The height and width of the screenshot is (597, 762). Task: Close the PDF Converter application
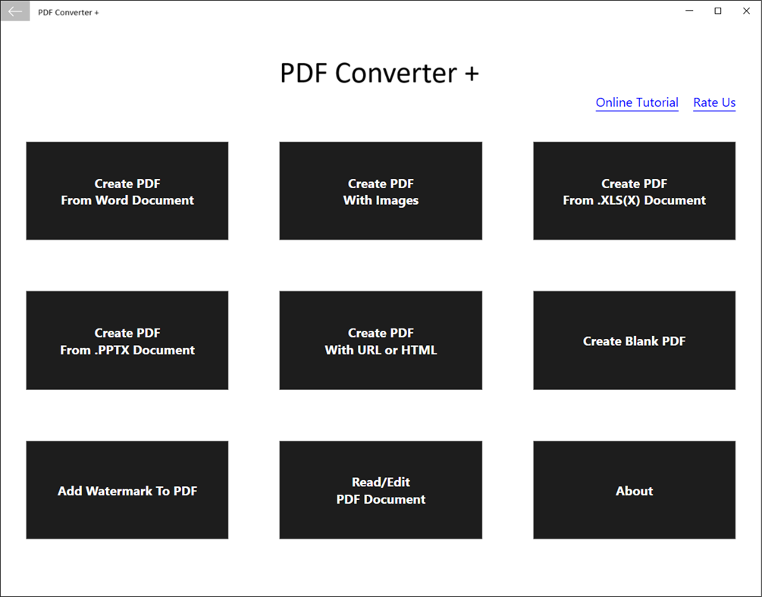[x=745, y=11]
